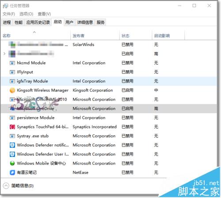Click the SolarWinds publisher cell
This screenshot has width=221, height=198.
(84, 45)
